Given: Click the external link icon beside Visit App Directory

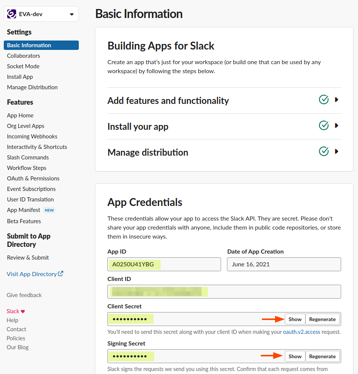Looking at the screenshot, I should 60,274.
